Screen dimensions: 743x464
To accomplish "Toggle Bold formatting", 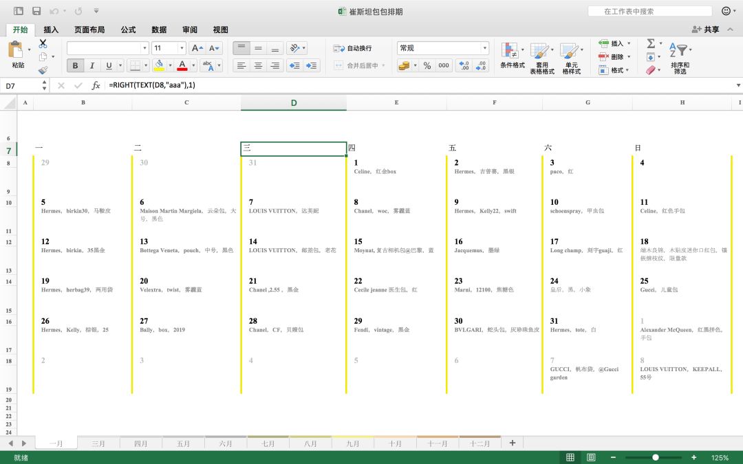I will point(75,65).
